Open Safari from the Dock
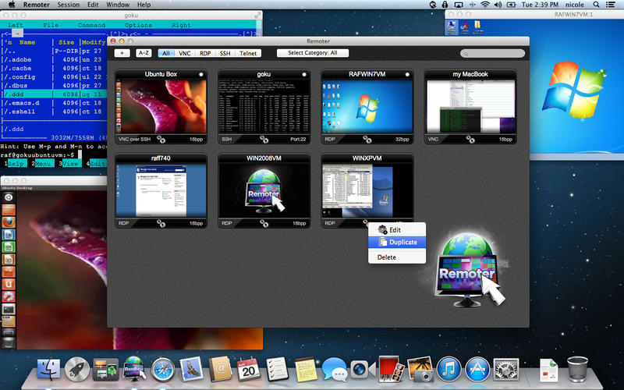The height and width of the screenshot is (390, 624). (x=162, y=369)
